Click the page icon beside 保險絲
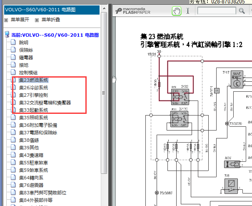252x206 pixels. [x=13, y=50]
